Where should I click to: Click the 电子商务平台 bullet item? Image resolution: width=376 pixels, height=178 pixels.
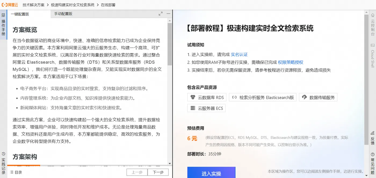(84, 88)
